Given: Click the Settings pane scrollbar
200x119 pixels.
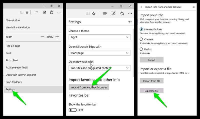Looking at the screenshot, I should click(x=133, y=53).
